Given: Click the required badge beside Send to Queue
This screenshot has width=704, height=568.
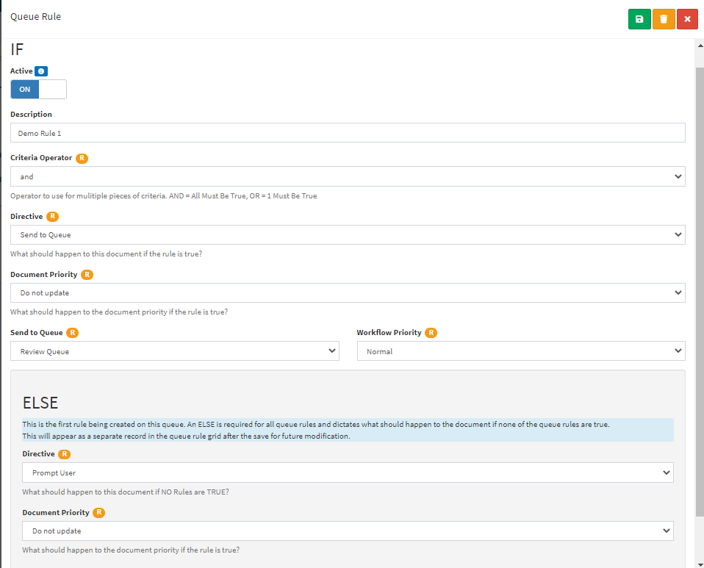Looking at the screenshot, I should tap(72, 332).
